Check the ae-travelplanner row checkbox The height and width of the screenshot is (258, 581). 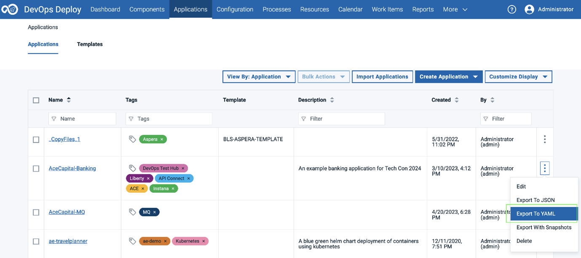[36, 241]
